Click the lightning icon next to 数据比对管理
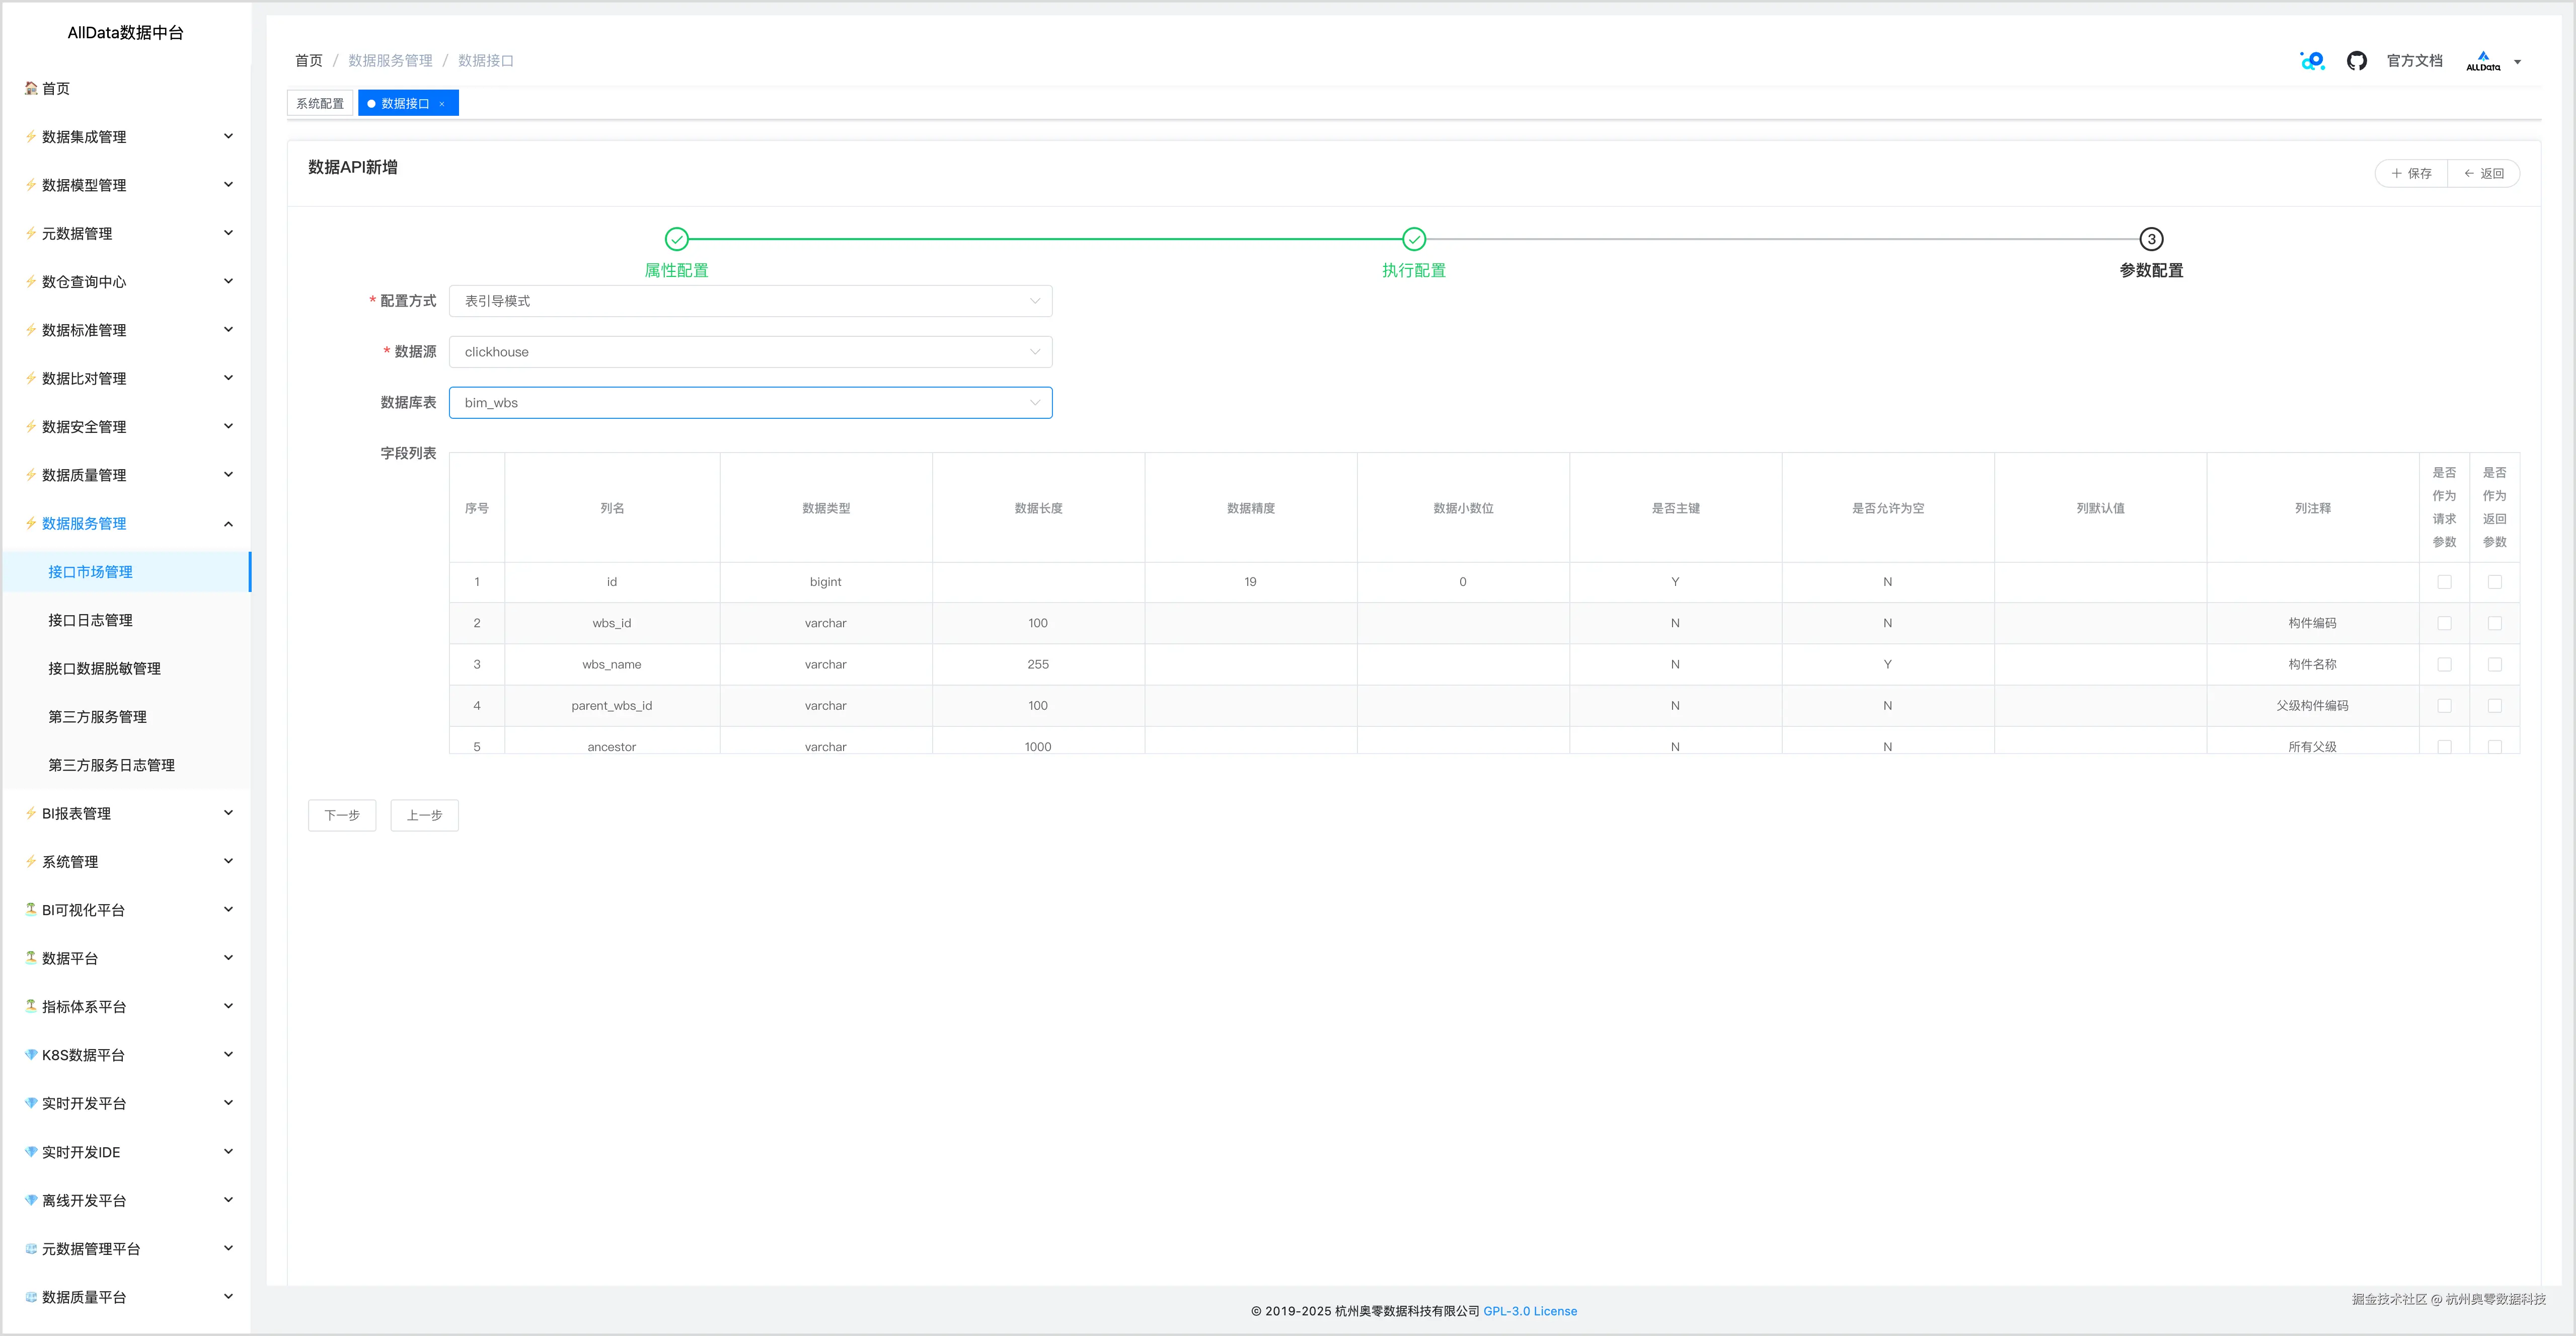This screenshot has height=1336, width=2576. coord(31,378)
